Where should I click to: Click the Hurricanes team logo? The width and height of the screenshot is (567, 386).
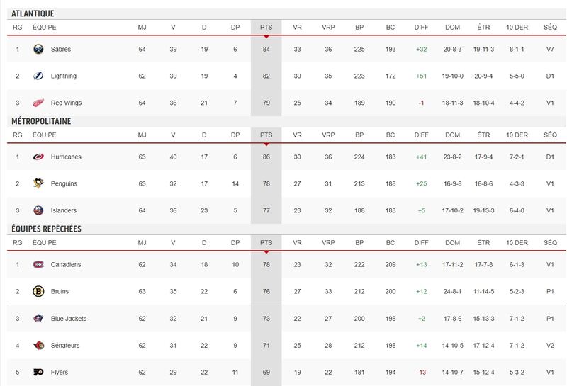[x=38, y=157]
